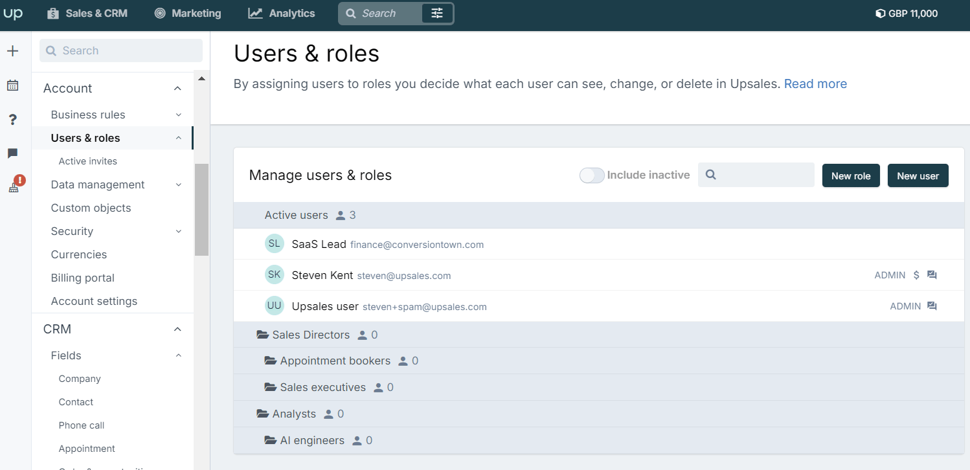Open the Analytics menu
Image resolution: width=970 pixels, height=470 pixels.
pos(282,13)
